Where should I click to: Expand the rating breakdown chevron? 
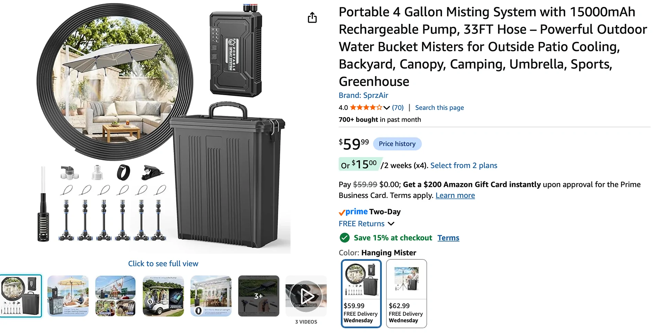point(387,108)
